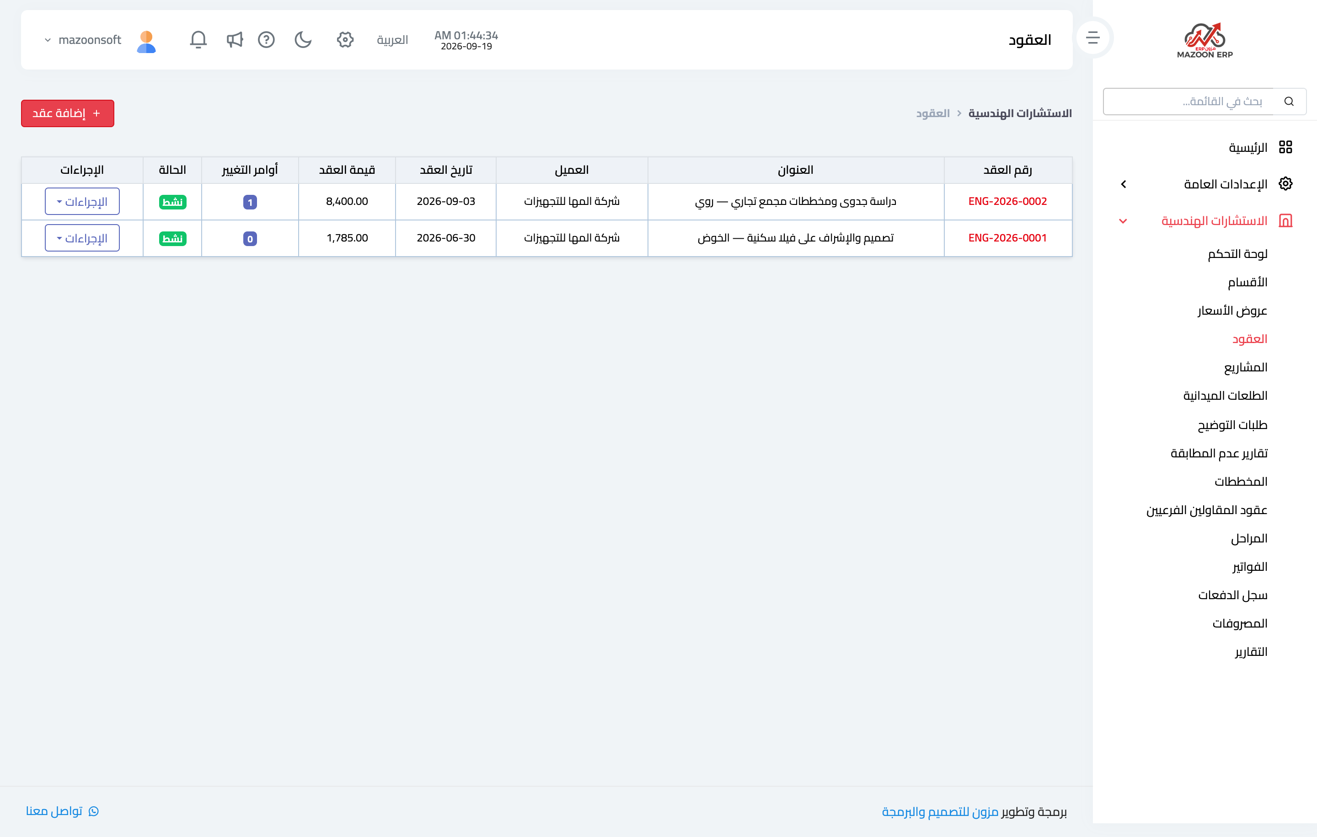Open the announcements megaphone icon
The image size is (1317, 837).
[x=234, y=39]
